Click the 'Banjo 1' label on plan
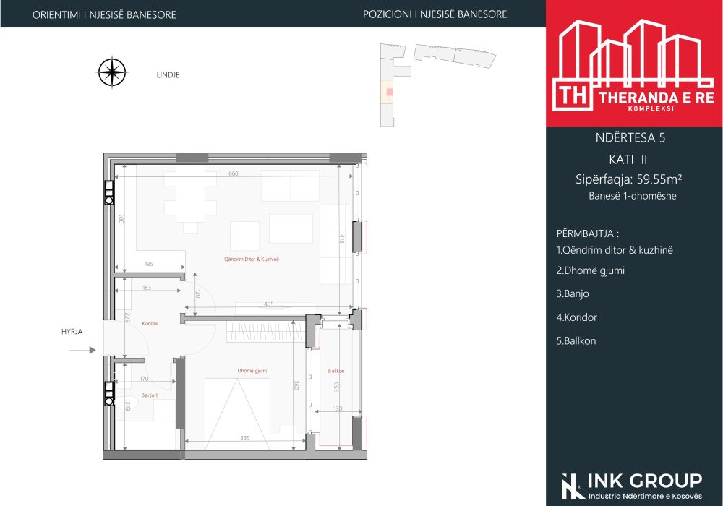Viewport: 723px width, 506px height. click(x=150, y=395)
